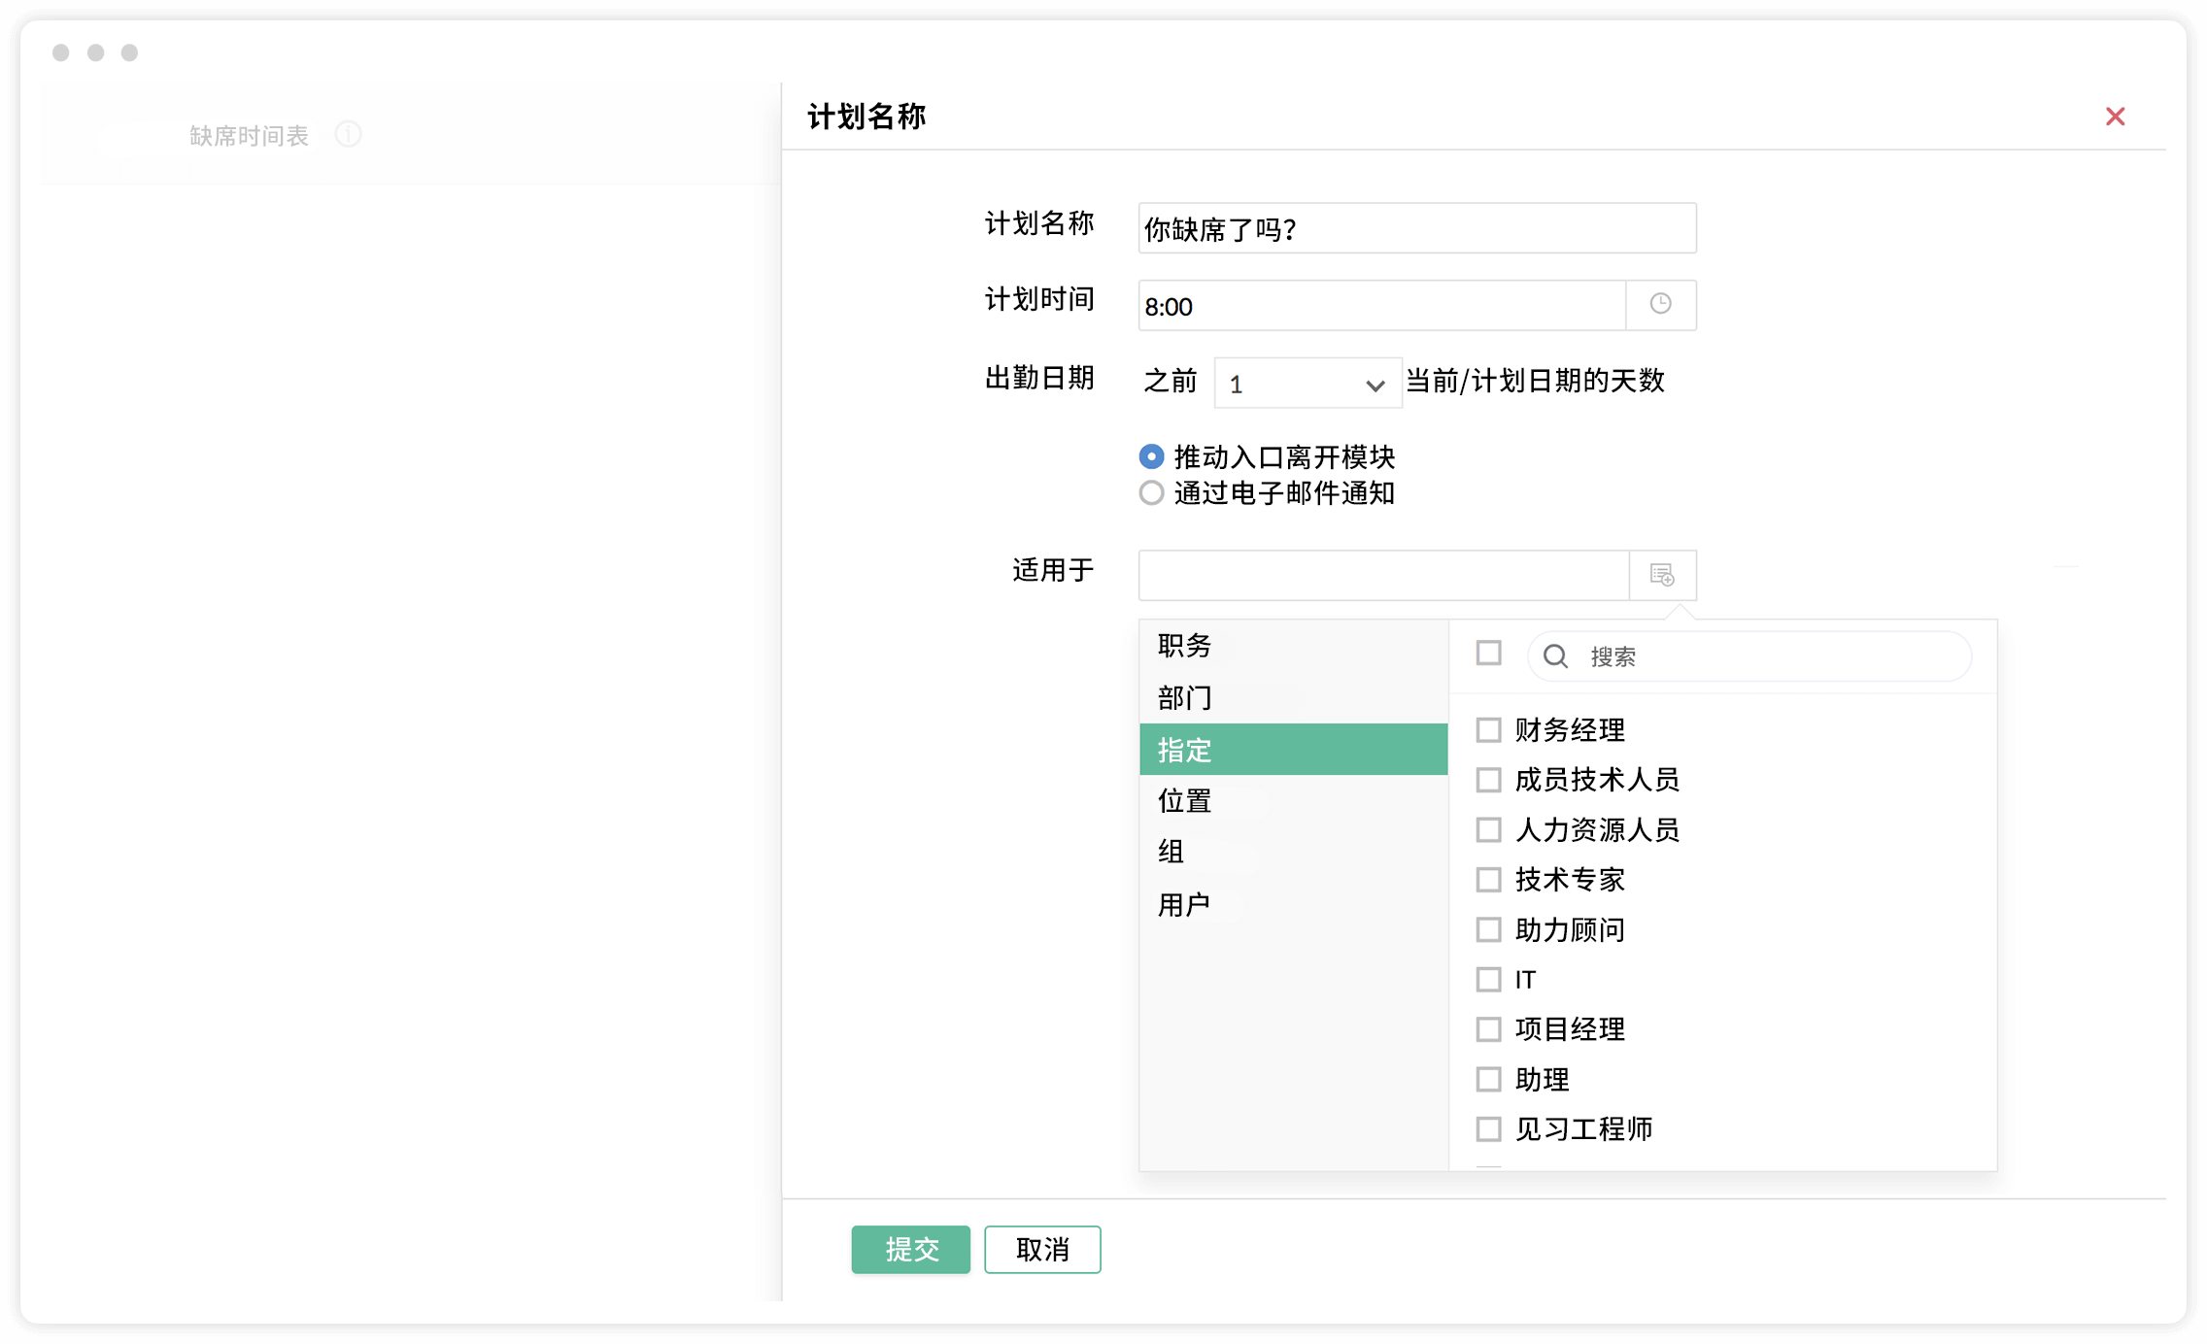Close the 计划名称 panel with the red X
Viewport: 2207px width, 1344px height.
click(2115, 117)
